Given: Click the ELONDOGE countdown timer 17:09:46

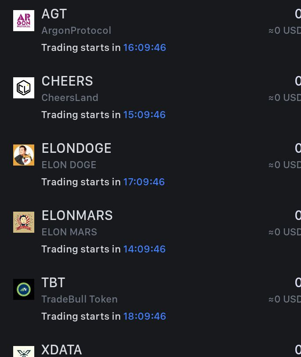Looking at the screenshot, I should coord(144,182).
